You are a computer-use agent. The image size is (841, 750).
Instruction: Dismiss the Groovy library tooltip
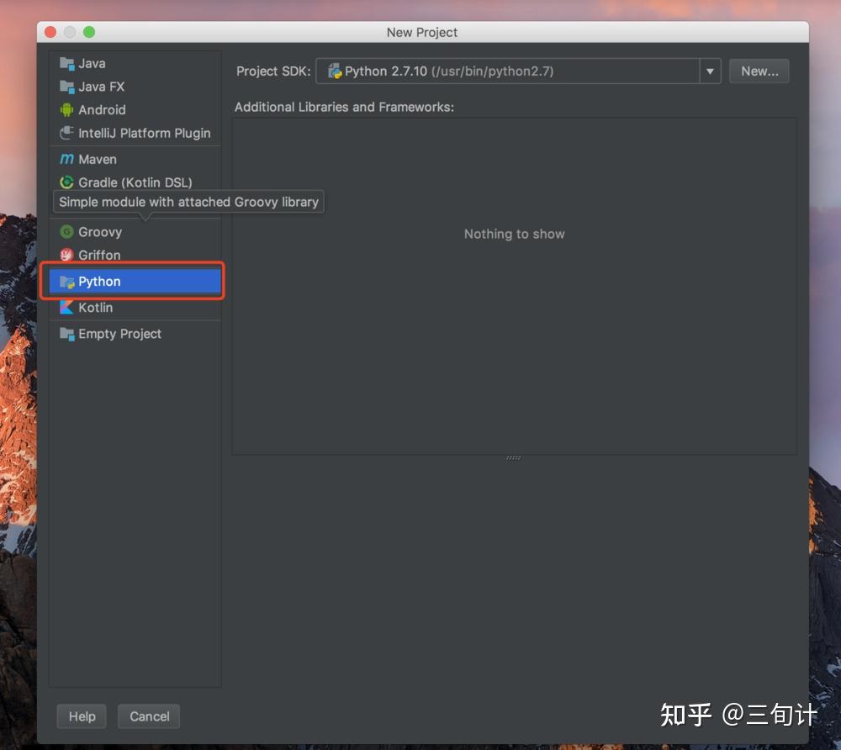[188, 202]
